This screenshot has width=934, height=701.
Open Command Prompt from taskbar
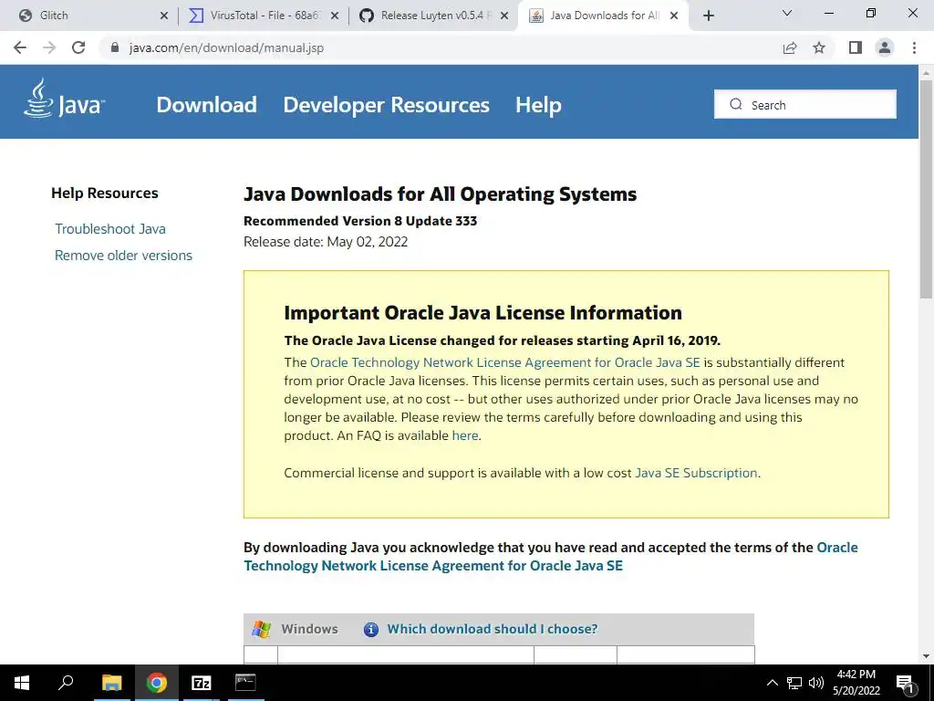245,682
